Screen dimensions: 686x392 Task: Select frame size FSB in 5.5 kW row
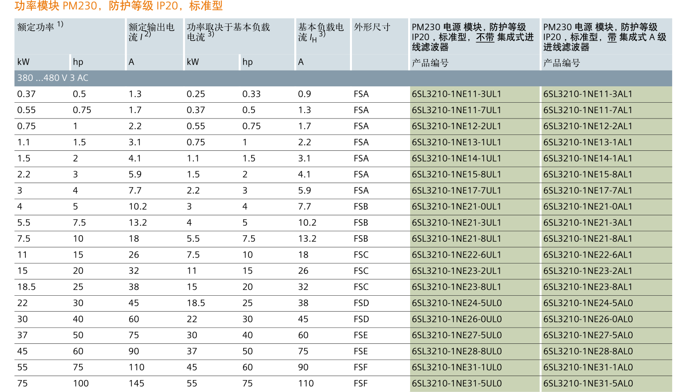pyautogui.click(x=361, y=223)
